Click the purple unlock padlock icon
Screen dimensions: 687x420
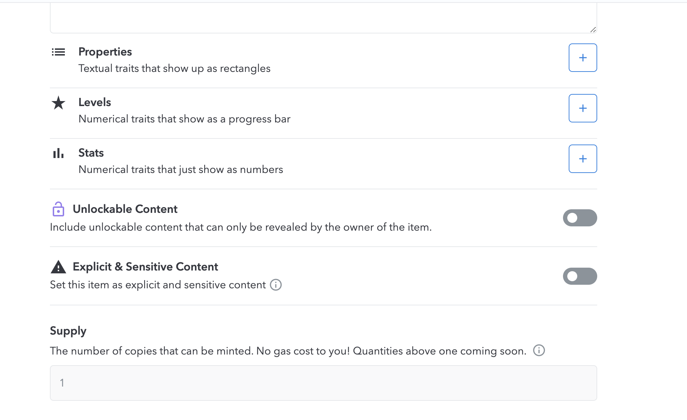(58, 209)
